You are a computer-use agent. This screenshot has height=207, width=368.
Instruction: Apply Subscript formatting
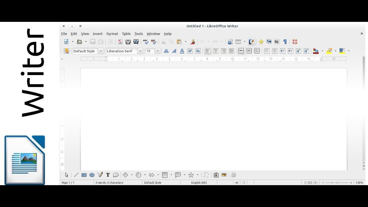click(198, 51)
